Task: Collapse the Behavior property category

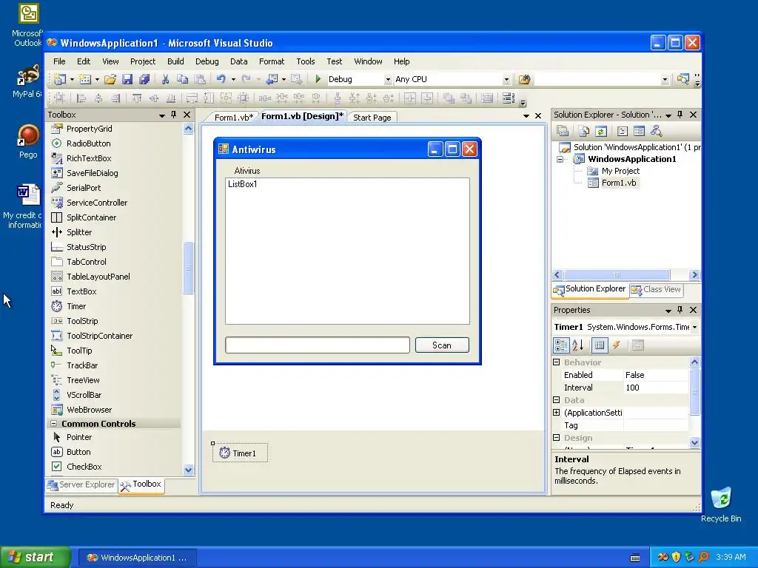Action: click(x=557, y=362)
